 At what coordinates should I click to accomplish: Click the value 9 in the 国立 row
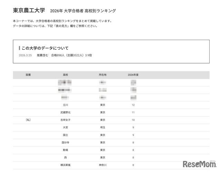point(133,135)
